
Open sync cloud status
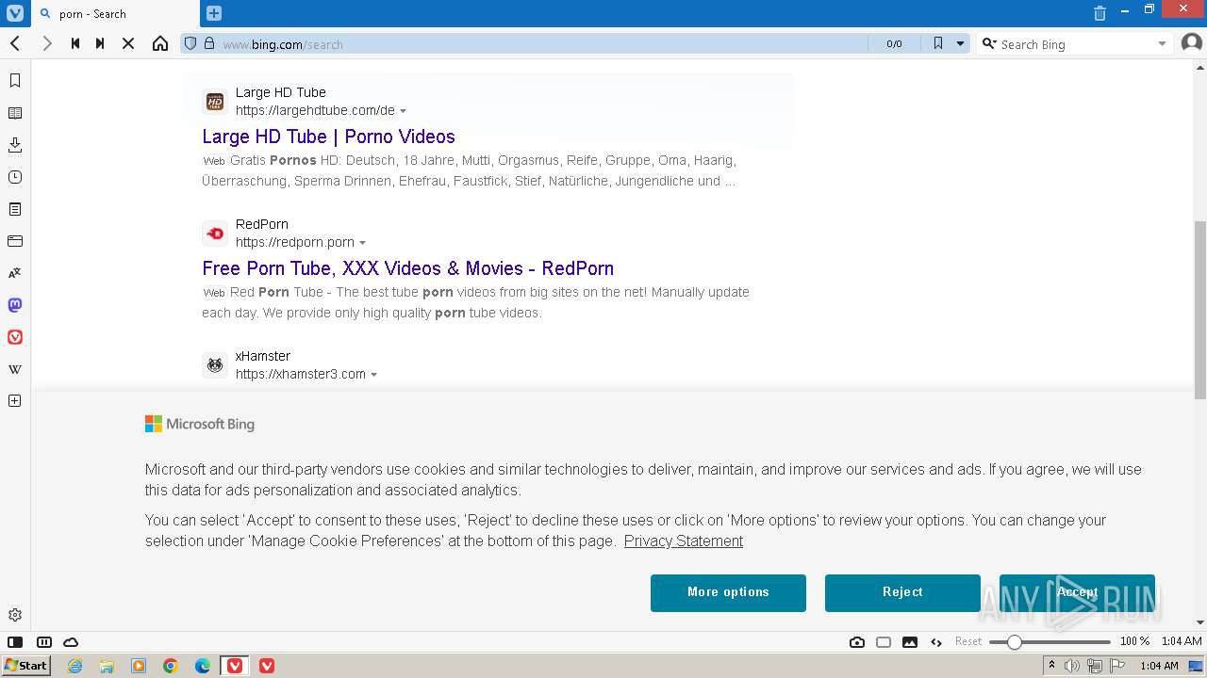point(71,642)
